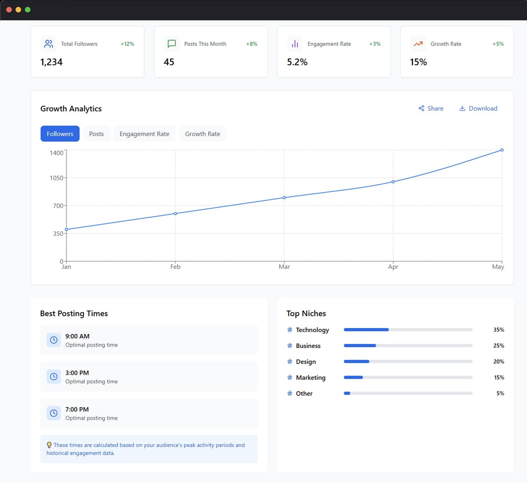Click the clock icon beside 9:00 AM
The image size is (527, 483).
click(x=54, y=340)
